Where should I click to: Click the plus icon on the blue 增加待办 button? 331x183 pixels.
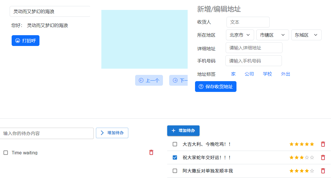tap(173, 131)
